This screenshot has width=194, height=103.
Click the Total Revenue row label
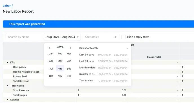pos(21,81)
